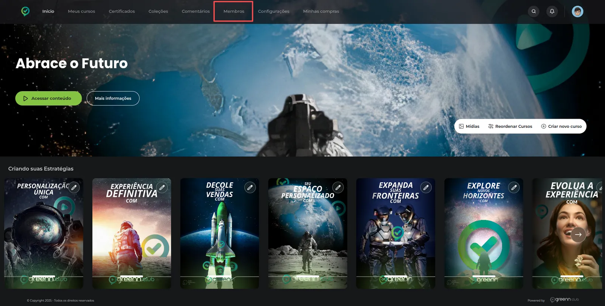The image size is (605, 306).
Task: Go to Início tab
Action: (x=48, y=11)
